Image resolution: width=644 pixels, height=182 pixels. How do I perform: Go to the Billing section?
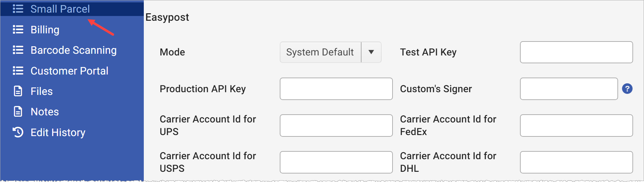(x=45, y=30)
